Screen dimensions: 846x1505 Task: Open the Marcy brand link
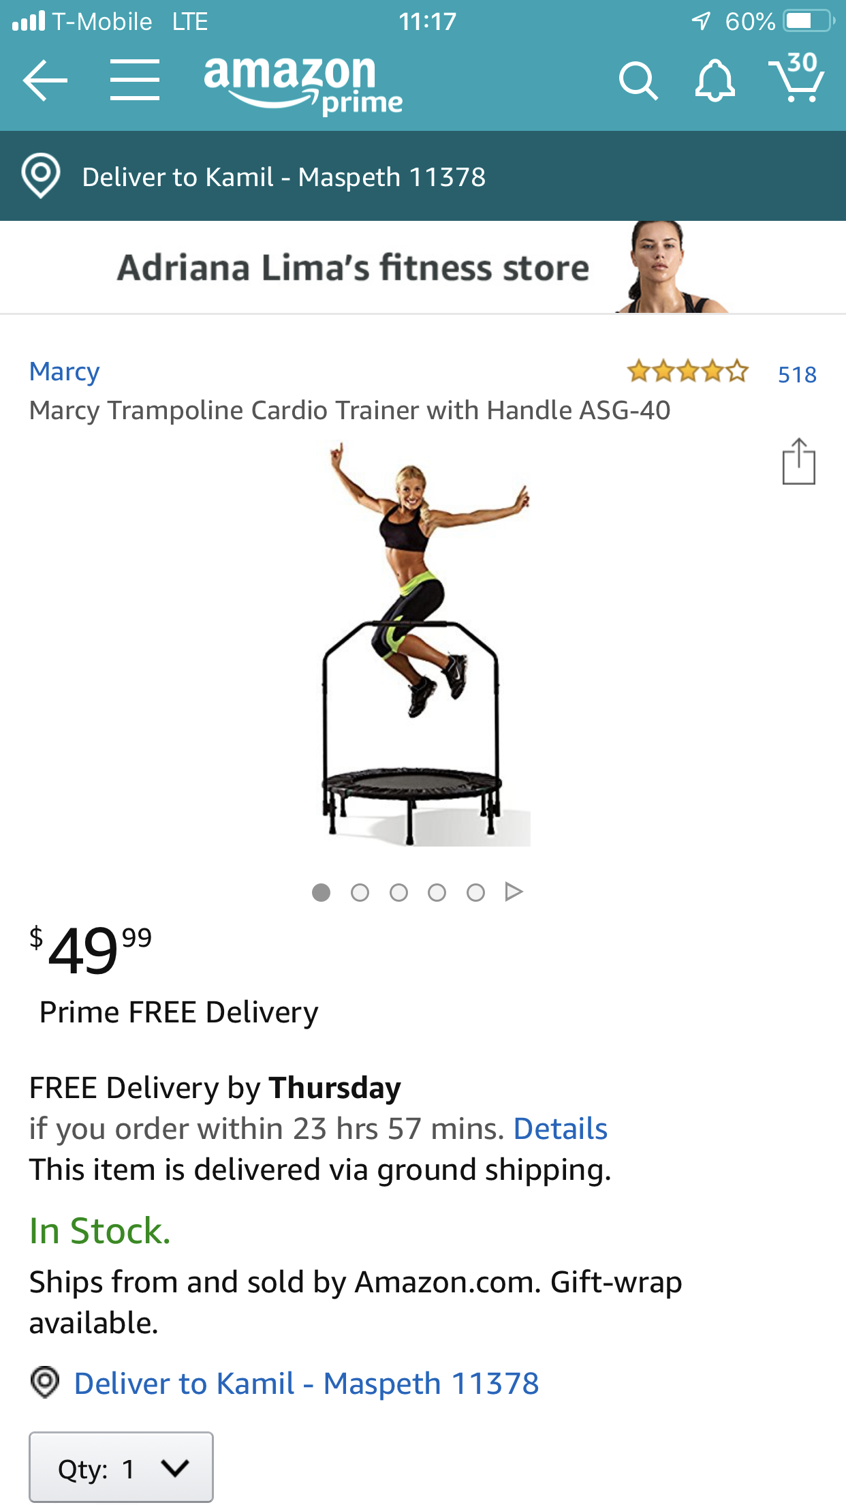(65, 371)
